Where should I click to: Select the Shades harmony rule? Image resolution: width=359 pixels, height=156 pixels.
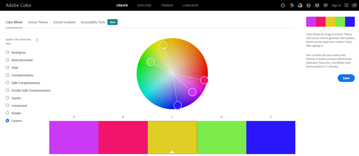click(7, 113)
